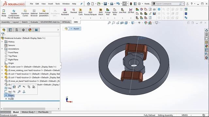Open the Options gear
The image size is (209, 117).
(139, 4)
